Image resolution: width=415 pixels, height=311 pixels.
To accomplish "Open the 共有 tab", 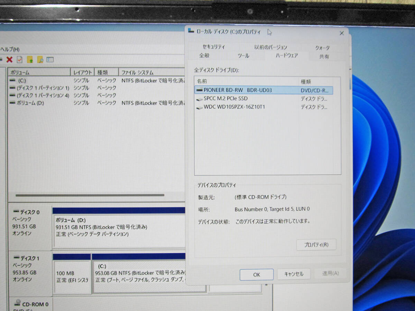I will click(x=324, y=56).
